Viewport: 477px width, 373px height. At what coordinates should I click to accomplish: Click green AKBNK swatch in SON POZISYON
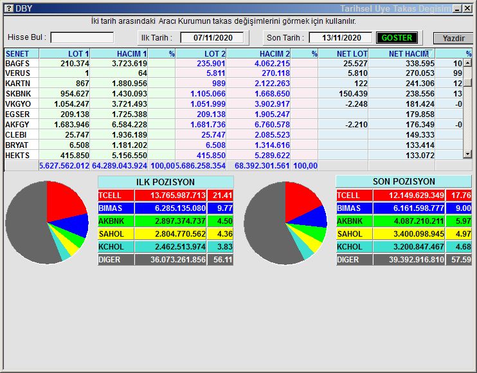(x=354, y=221)
